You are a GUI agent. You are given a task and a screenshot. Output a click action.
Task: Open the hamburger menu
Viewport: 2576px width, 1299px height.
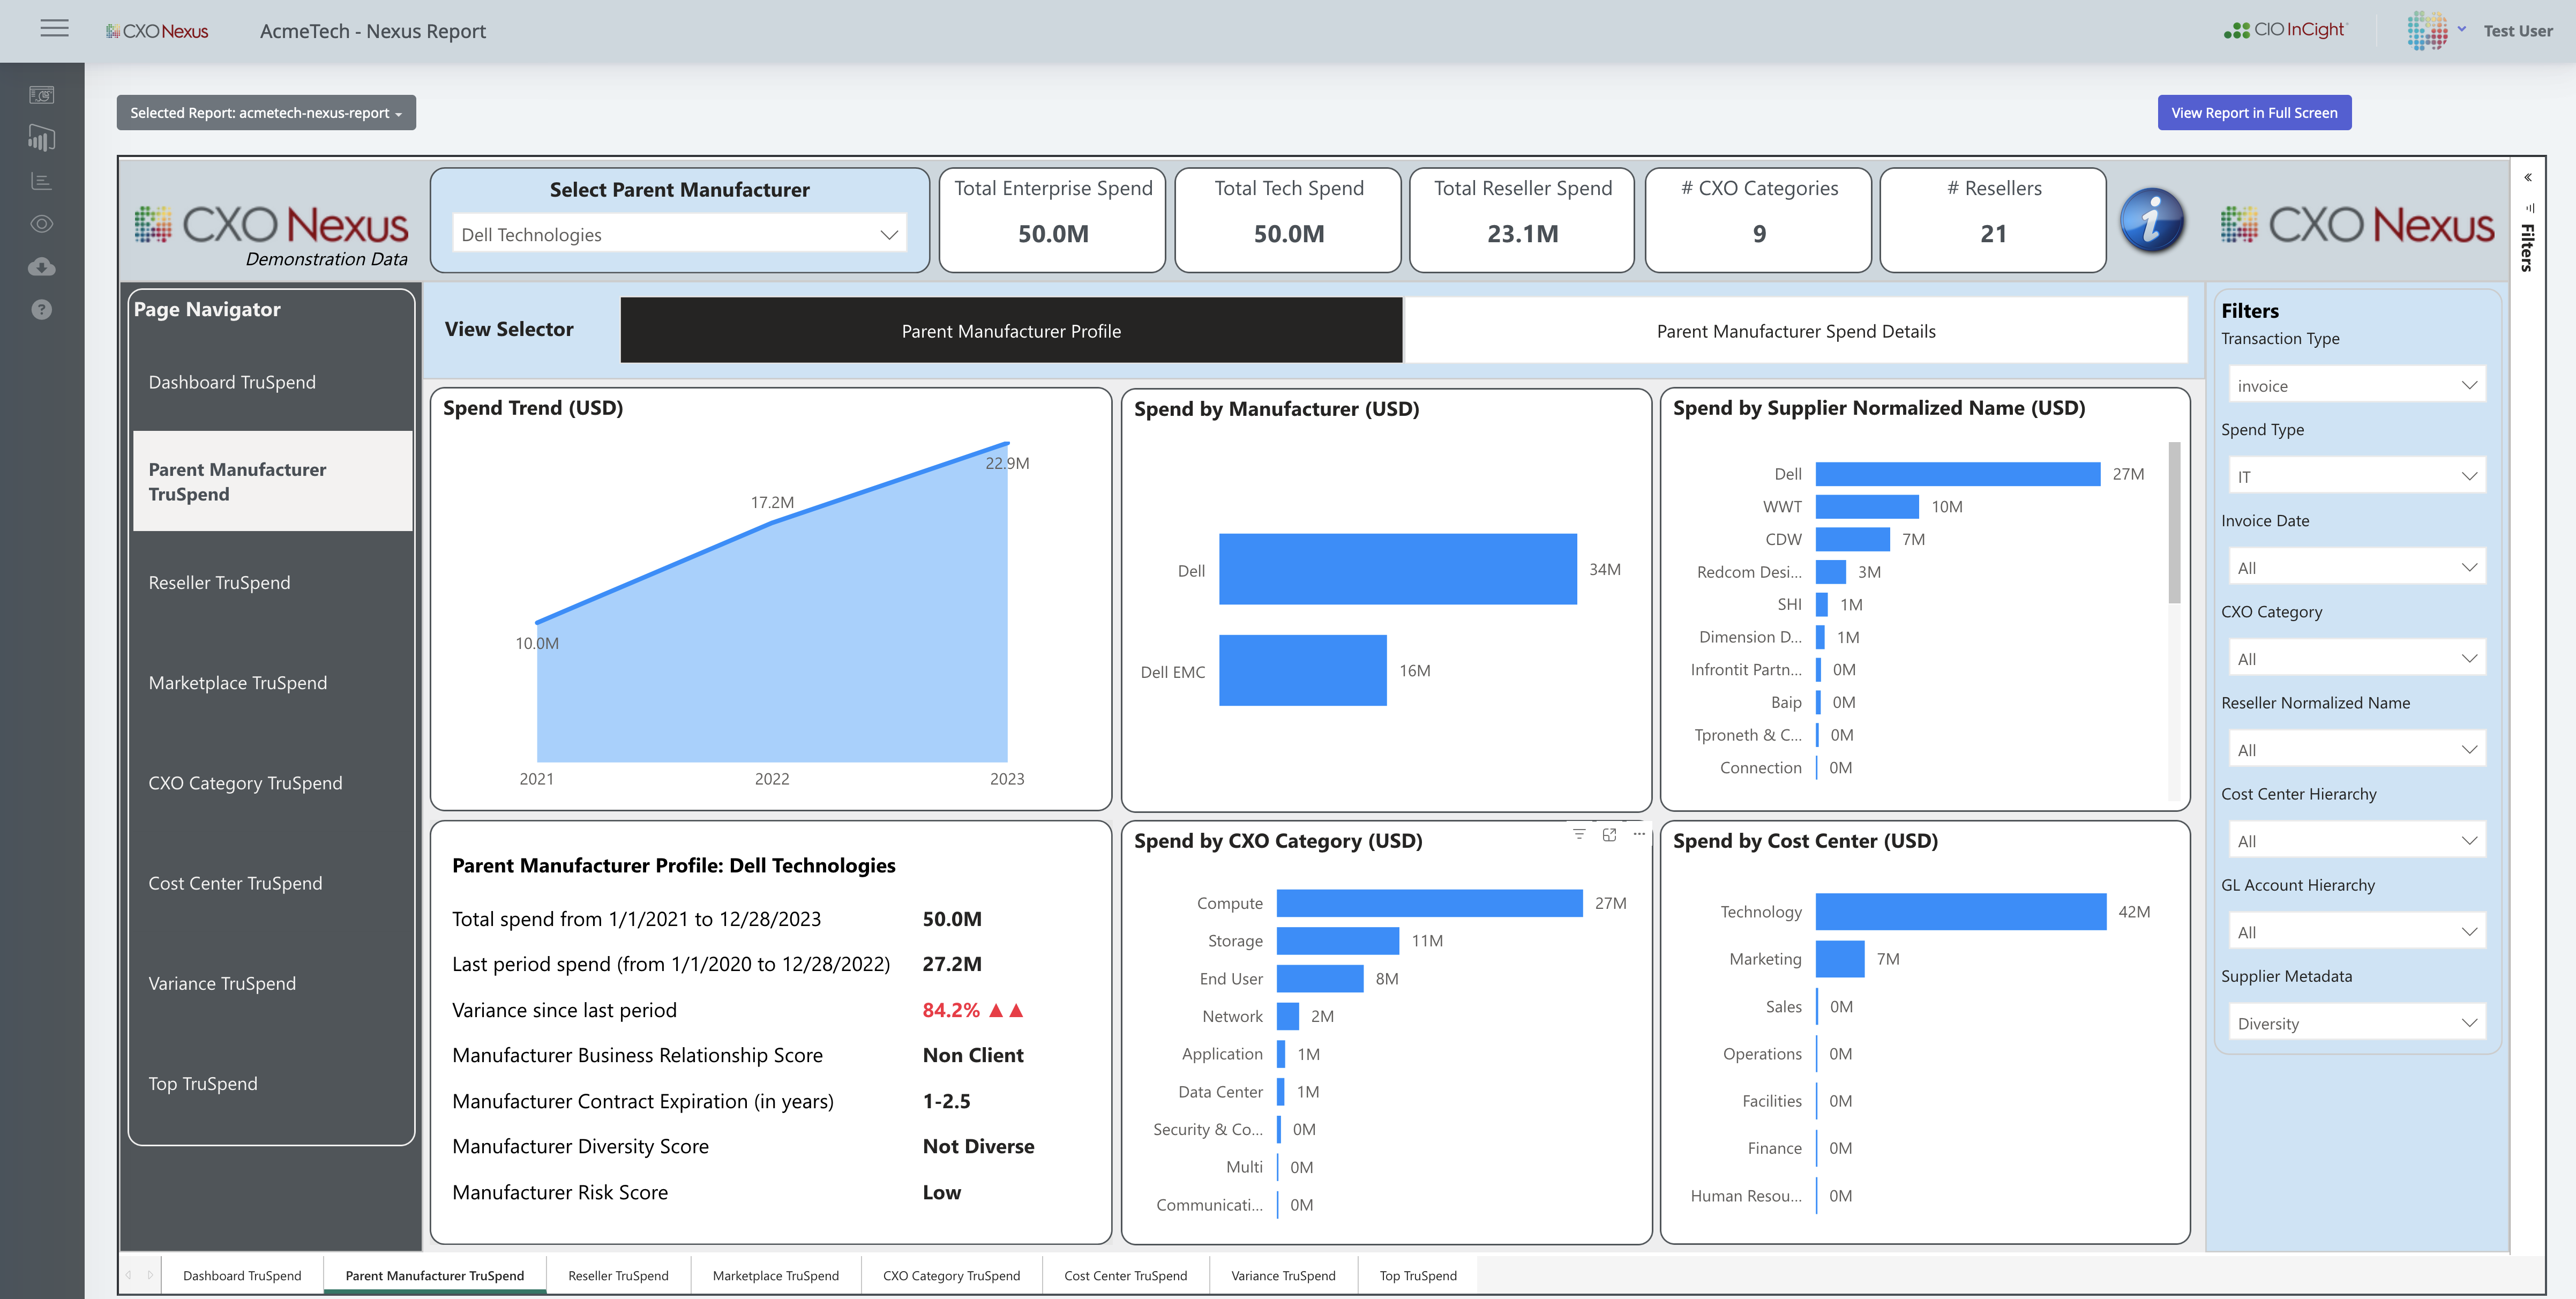click(x=54, y=29)
